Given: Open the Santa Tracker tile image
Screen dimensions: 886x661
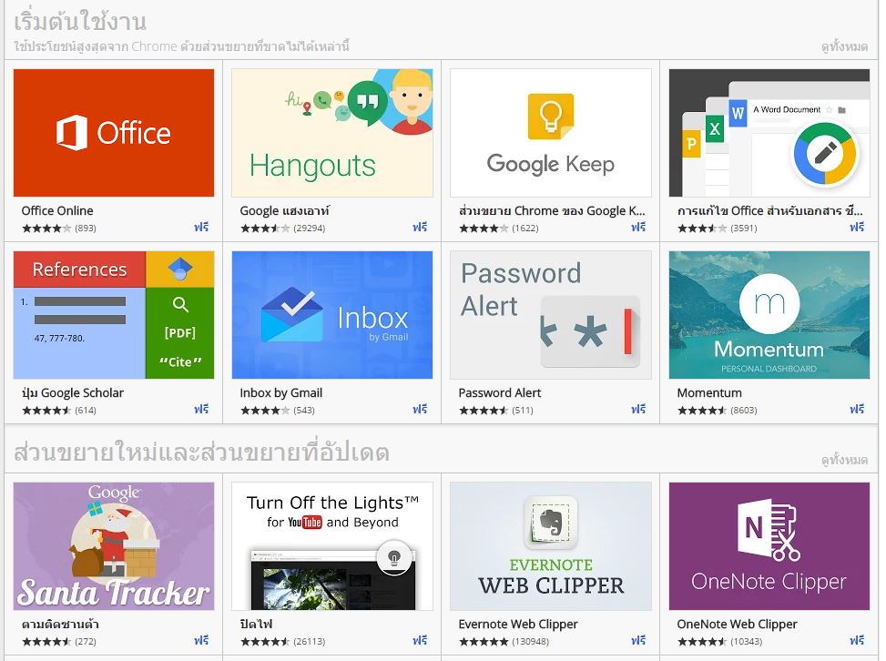Looking at the screenshot, I should point(114,546).
